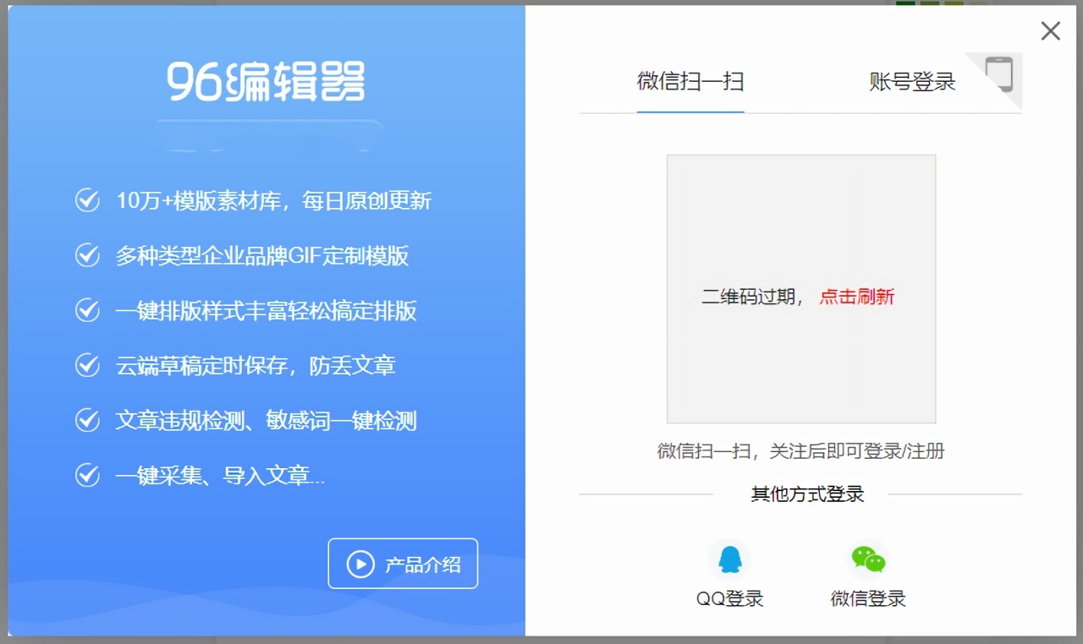The image size is (1083, 644).
Task: Click the checkmark beside 一键采集、导入文章
Action: click(x=87, y=476)
